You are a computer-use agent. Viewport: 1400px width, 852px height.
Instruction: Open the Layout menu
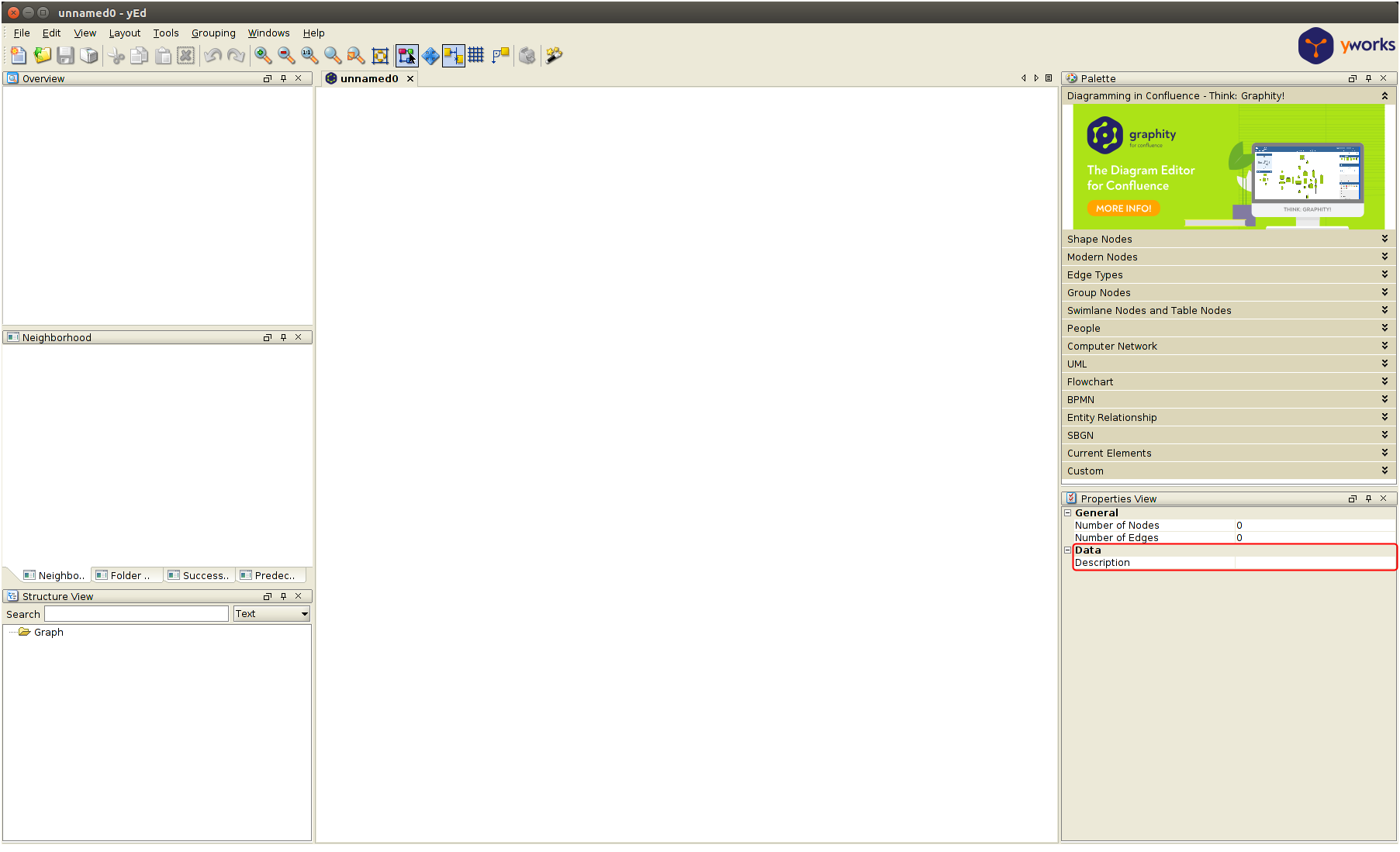click(x=125, y=33)
